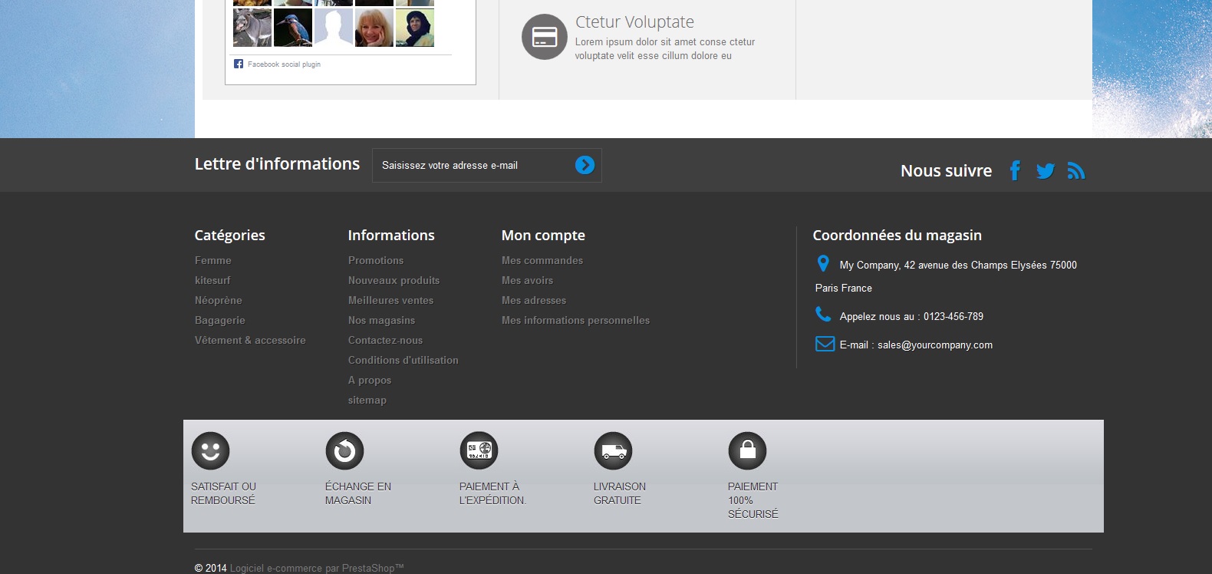Click the Ctetur Voluptate heading
This screenshot has height=574, width=1212.
(635, 22)
